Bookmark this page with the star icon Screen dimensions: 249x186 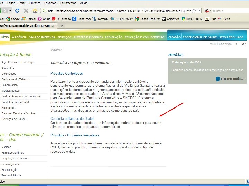click(x=194, y=11)
